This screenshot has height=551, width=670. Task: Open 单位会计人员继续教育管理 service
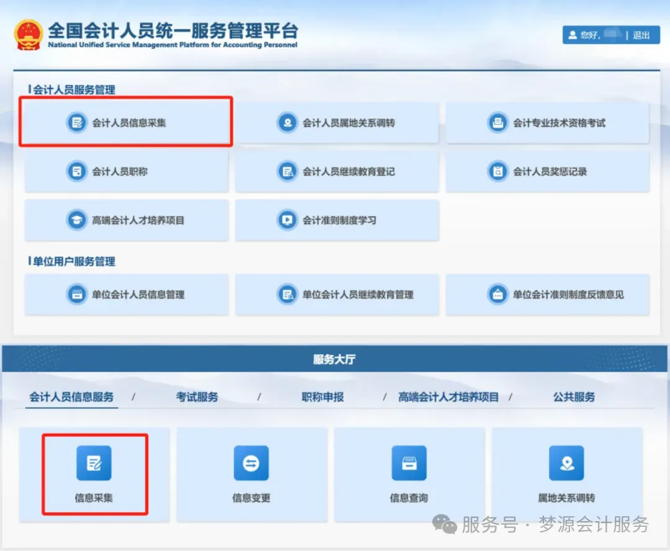(x=337, y=295)
